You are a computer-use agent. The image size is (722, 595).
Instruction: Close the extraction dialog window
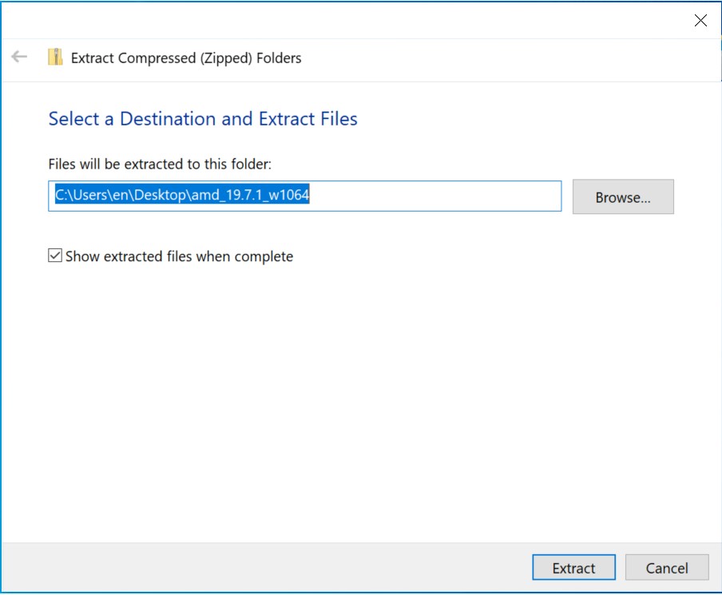click(x=700, y=20)
